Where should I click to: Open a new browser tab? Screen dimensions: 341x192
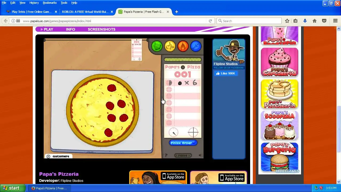[176, 12]
